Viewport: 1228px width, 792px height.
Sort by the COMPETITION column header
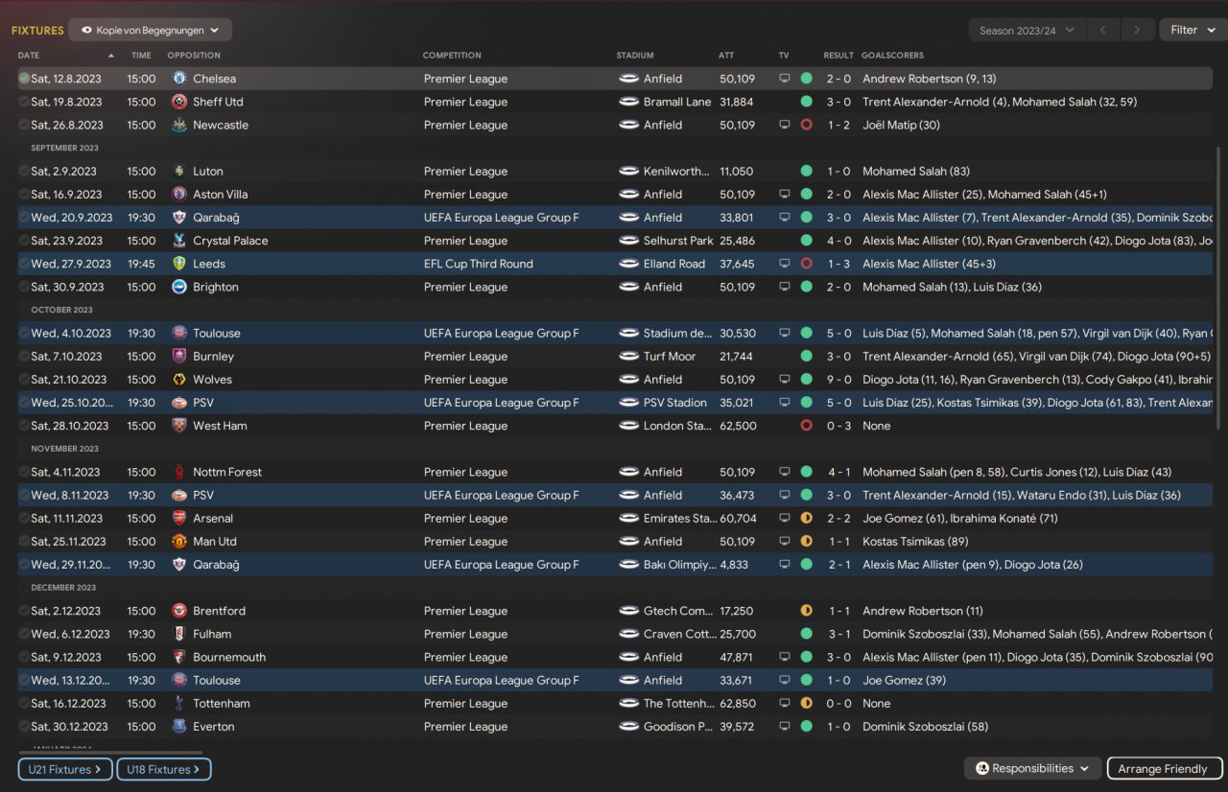pyautogui.click(x=452, y=56)
